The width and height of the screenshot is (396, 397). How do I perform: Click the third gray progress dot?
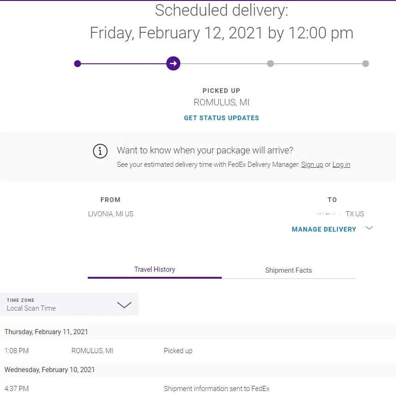coord(270,64)
